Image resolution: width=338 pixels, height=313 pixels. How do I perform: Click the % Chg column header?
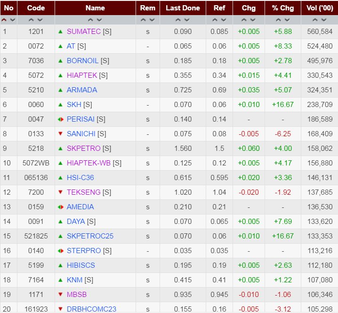[x=283, y=8]
